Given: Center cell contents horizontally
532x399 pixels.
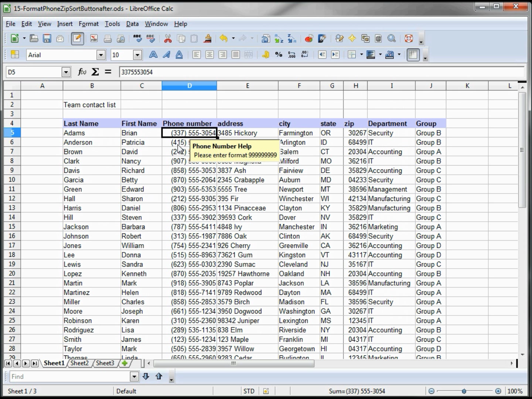Looking at the screenshot, I should 209,55.
